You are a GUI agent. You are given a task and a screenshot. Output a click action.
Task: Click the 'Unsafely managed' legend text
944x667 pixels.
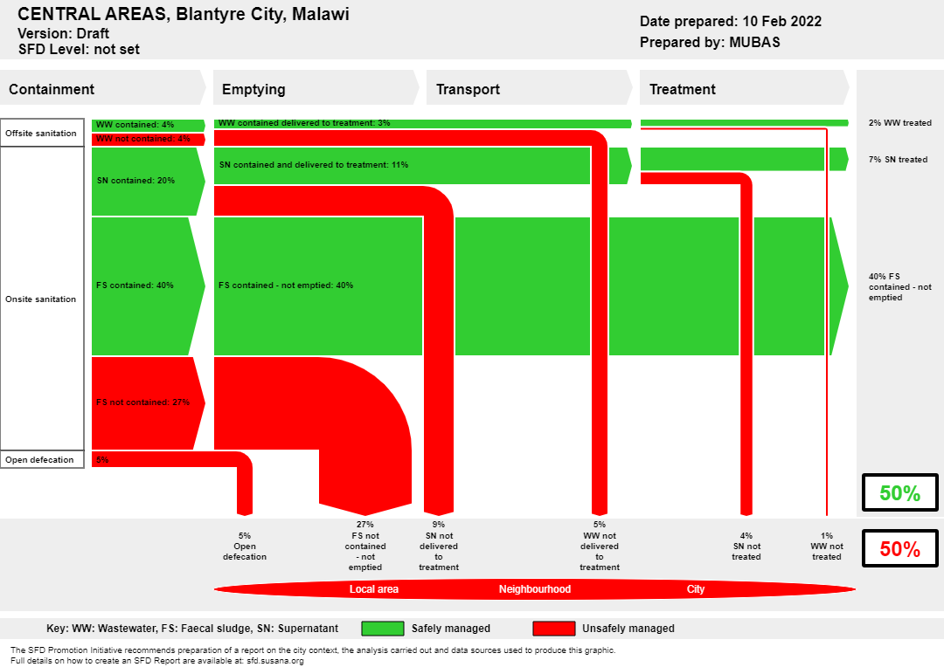tap(628, 629)
